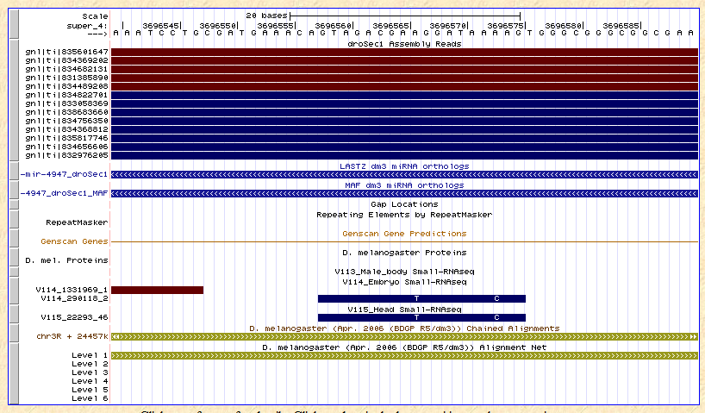705x413 pixels.
Task: Click gray side button next to D. mel. Proteins
Action: [12, 259]
